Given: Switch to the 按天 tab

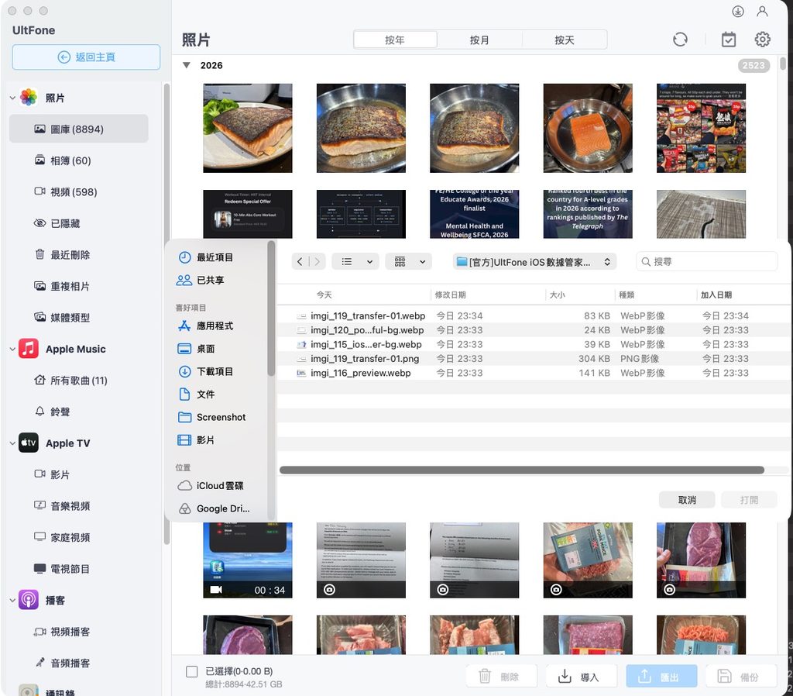Looking at the screenshot, I should (565, 40).
